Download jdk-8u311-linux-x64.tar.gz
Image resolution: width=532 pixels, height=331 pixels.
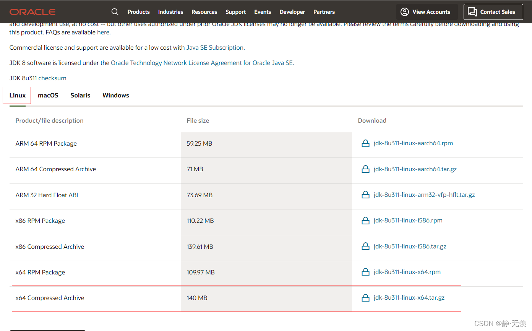409,298
